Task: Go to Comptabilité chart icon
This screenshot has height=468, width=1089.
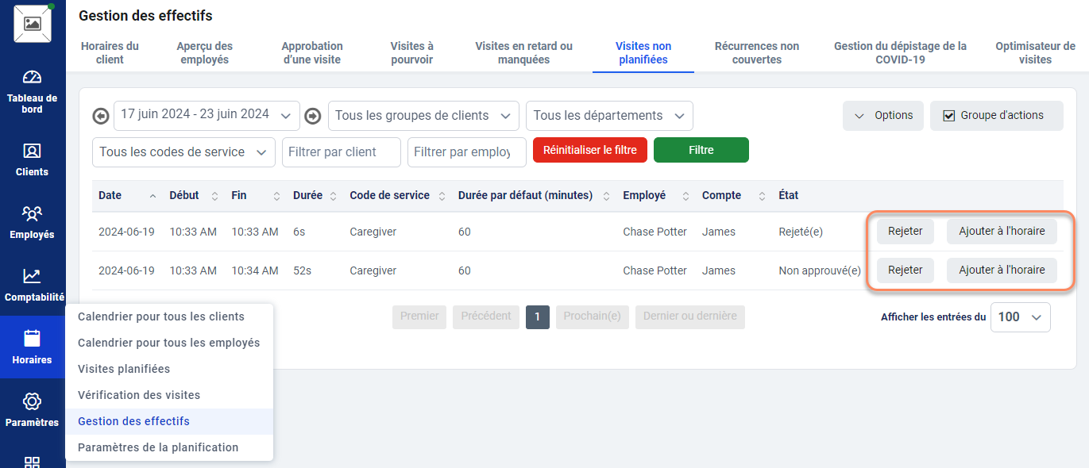Action: point(32,276)
